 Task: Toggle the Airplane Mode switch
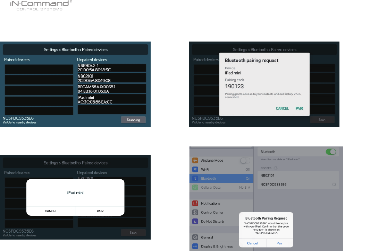(x=245, y=161)
